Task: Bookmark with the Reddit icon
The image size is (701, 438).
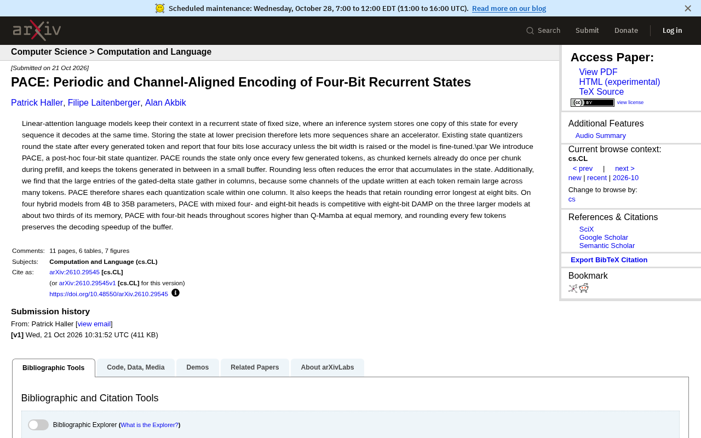Action: point(584,289)
